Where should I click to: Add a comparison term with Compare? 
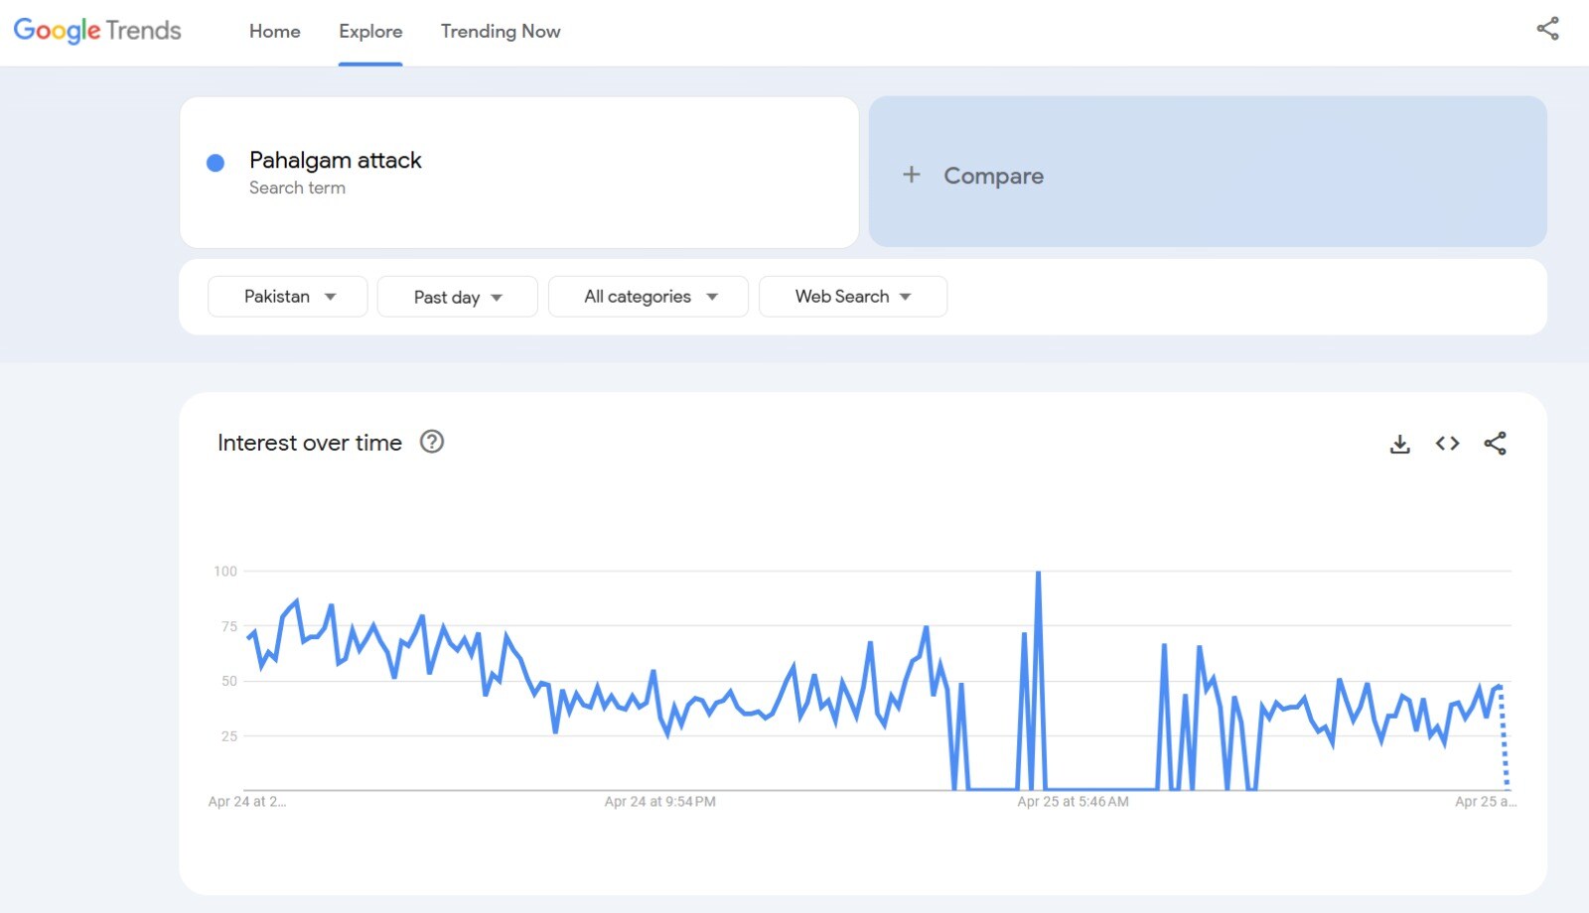pyautogui.click(x=993, y=176)
